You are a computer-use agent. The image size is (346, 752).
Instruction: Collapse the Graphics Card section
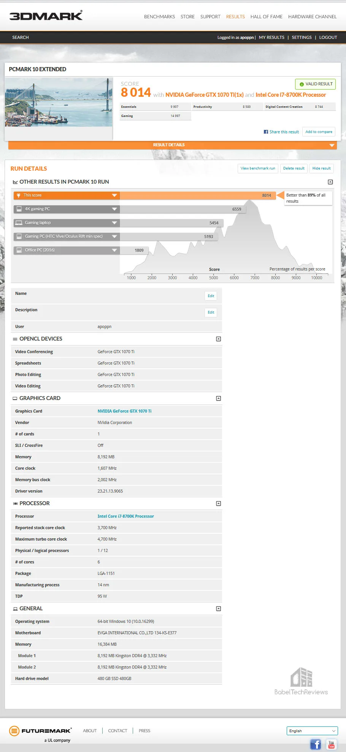click(218, 398)
